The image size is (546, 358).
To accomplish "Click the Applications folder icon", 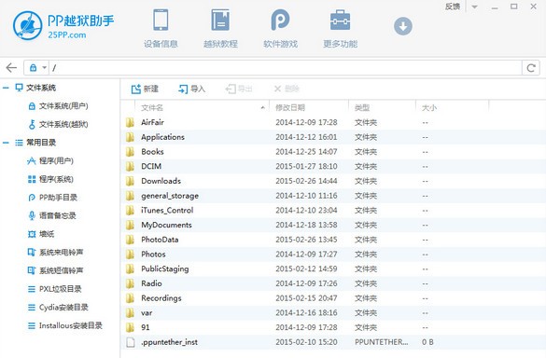I will click(131, 137).
